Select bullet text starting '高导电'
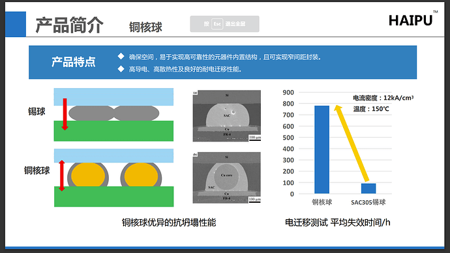The height and width of the screenshot is (253, 450). (185, 69)
